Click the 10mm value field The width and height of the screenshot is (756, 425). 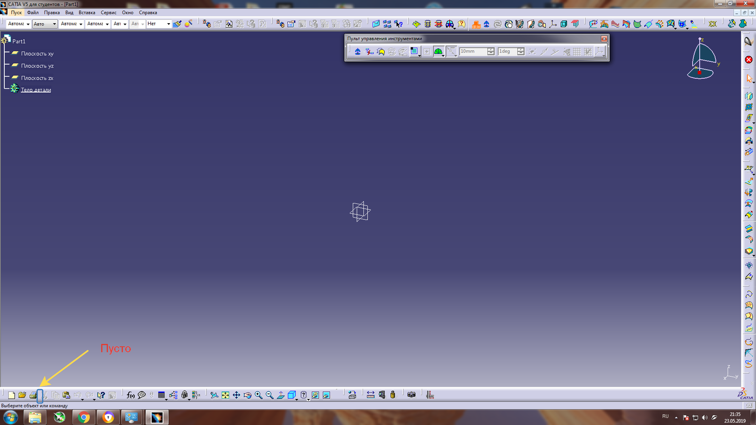pos(473,51)
